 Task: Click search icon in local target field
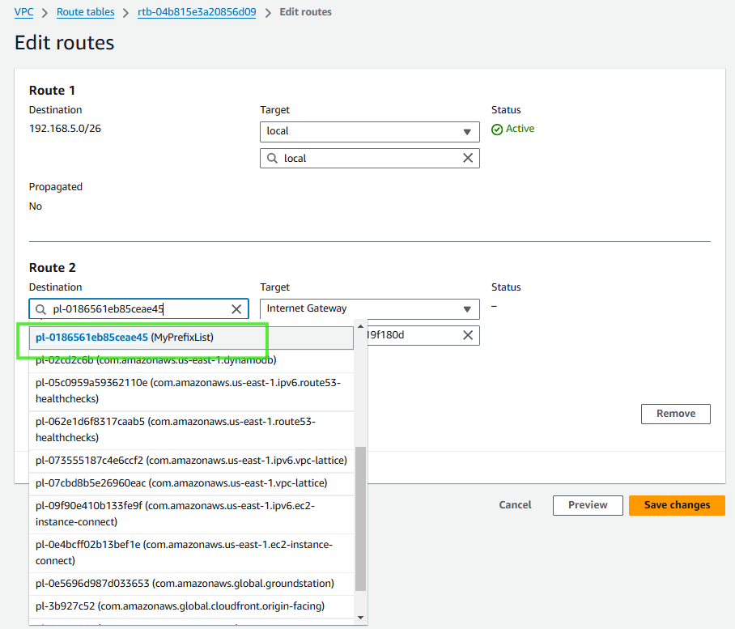272,159
